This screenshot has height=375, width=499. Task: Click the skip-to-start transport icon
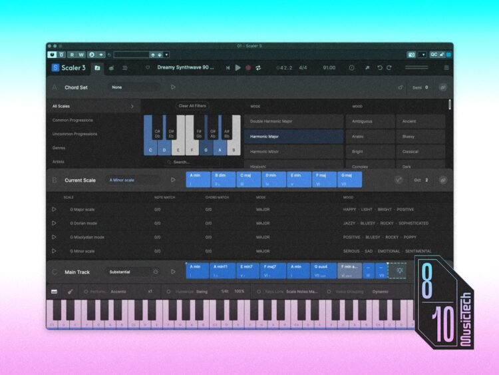tap(228, 68)
